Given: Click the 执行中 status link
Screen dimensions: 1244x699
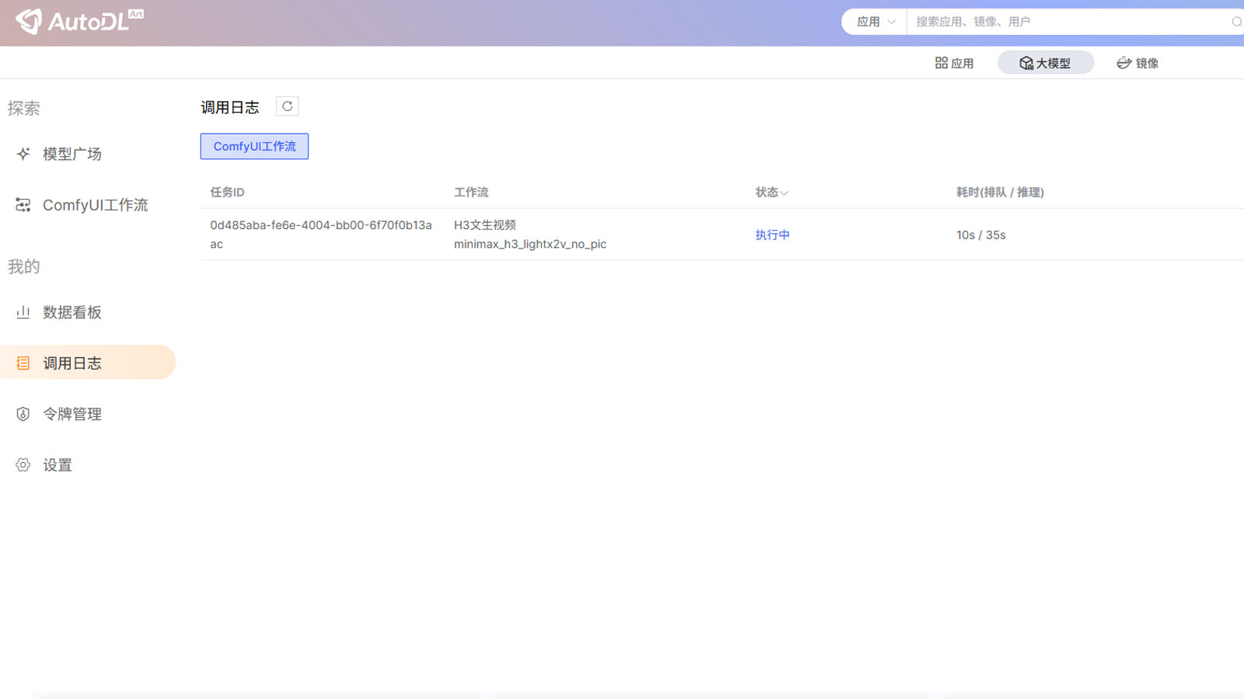Looking at the screenshot, I should [x=772, y=235].
